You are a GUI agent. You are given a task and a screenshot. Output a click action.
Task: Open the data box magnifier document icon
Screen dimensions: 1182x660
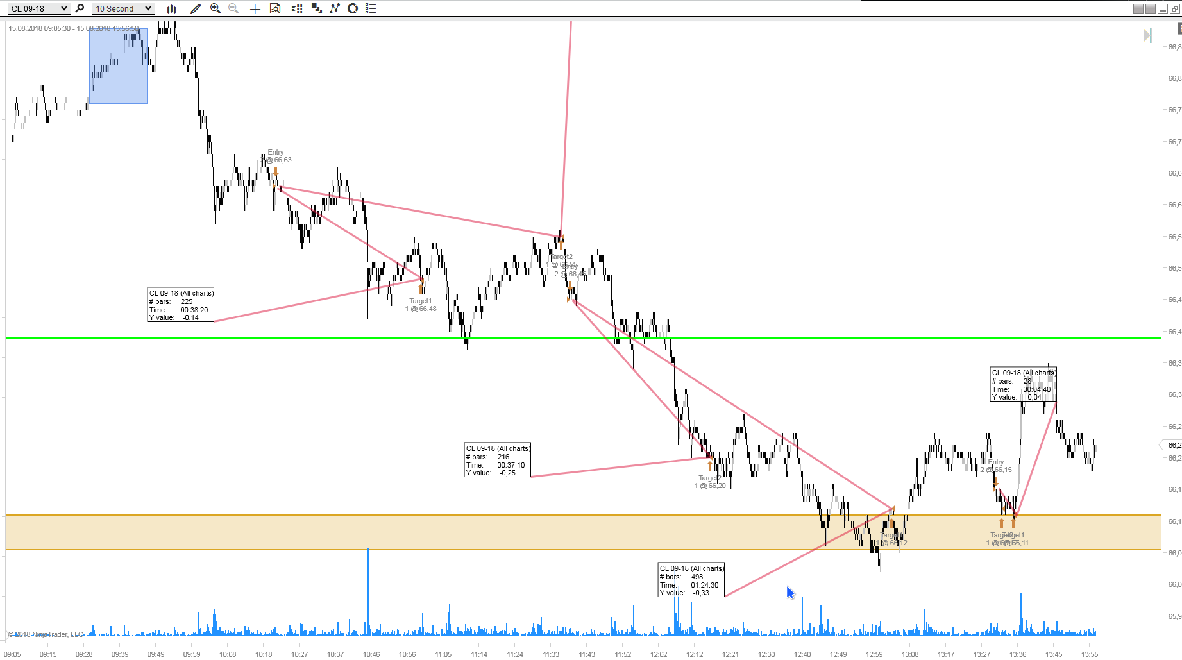(x=275, y=8)
